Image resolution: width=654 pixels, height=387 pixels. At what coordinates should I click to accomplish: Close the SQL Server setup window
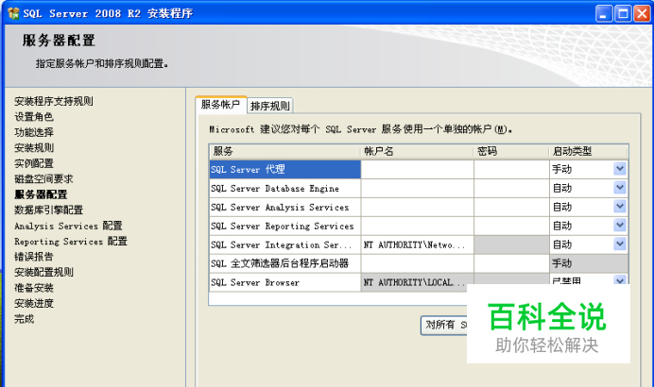643,14
